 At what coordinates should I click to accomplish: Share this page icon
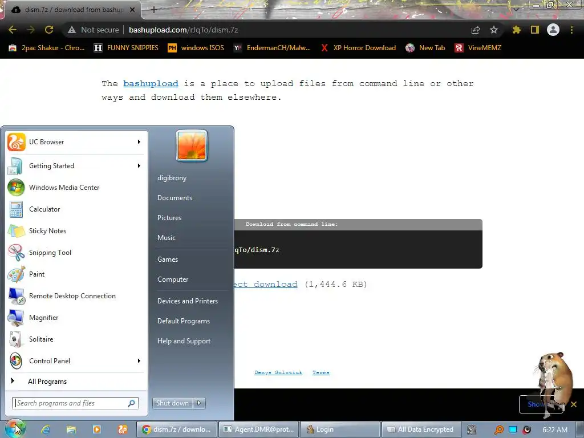[476, 30]
